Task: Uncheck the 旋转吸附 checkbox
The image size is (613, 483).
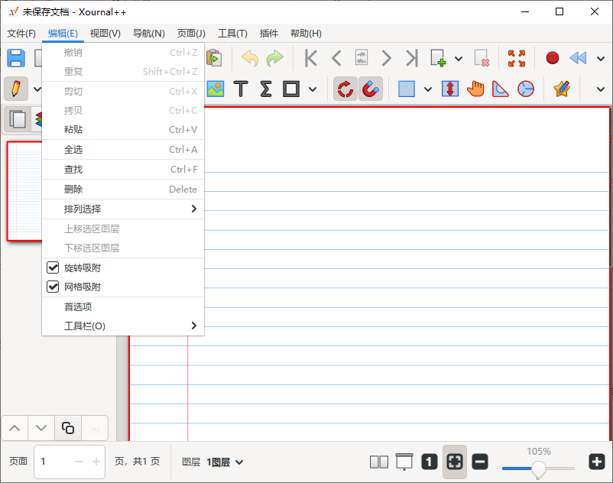Action: (x=53, y=267)
